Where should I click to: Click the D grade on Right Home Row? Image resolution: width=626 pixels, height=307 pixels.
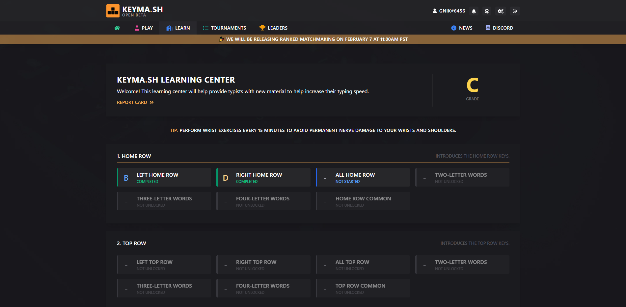click(226, 178)
